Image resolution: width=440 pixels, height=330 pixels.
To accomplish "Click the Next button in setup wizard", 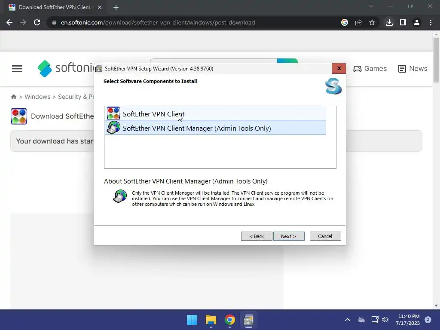I will (289, 236).
